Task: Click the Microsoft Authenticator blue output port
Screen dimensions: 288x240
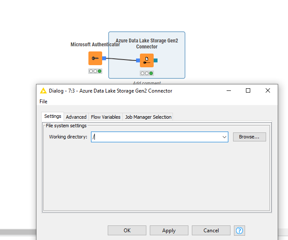Action: click(x=104, y=58)
